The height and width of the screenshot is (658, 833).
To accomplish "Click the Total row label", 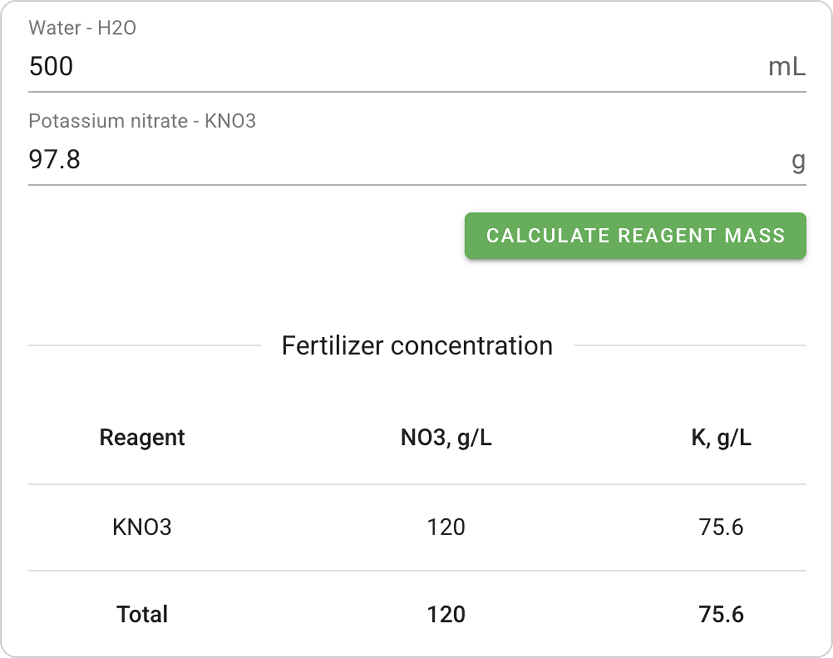I will [142, 614].
